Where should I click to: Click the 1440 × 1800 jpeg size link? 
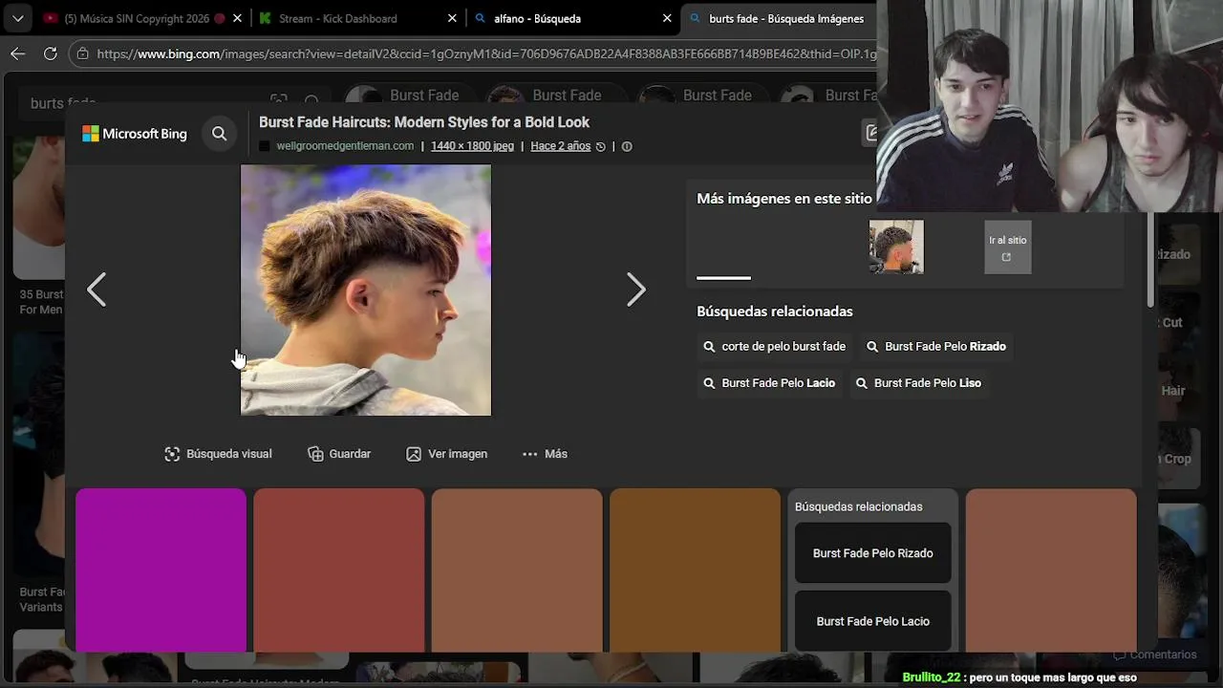(472, 146)
